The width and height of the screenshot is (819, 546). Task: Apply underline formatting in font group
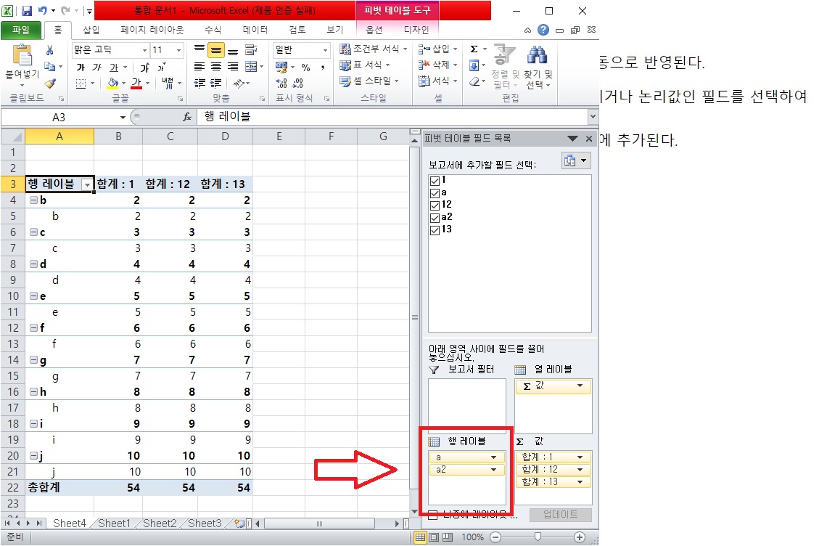[113, 67]
